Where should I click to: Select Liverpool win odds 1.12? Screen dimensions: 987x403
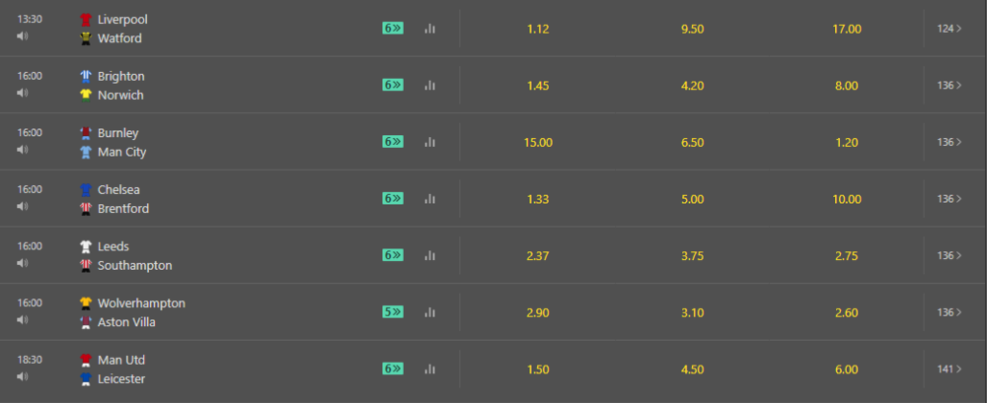coord(538,29)
